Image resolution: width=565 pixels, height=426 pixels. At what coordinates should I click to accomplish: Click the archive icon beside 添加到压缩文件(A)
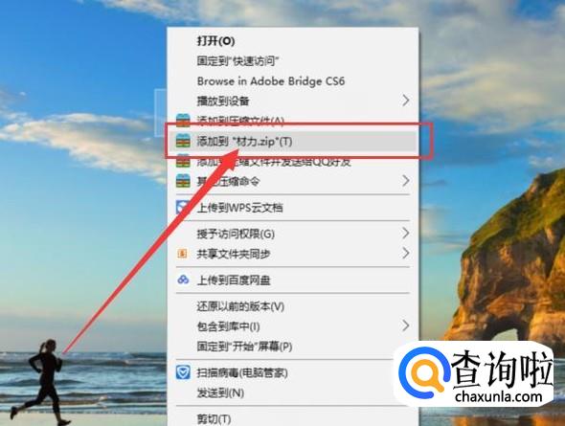pos(183,121)
